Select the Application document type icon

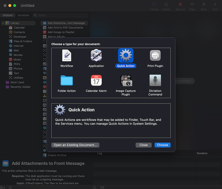96,55
